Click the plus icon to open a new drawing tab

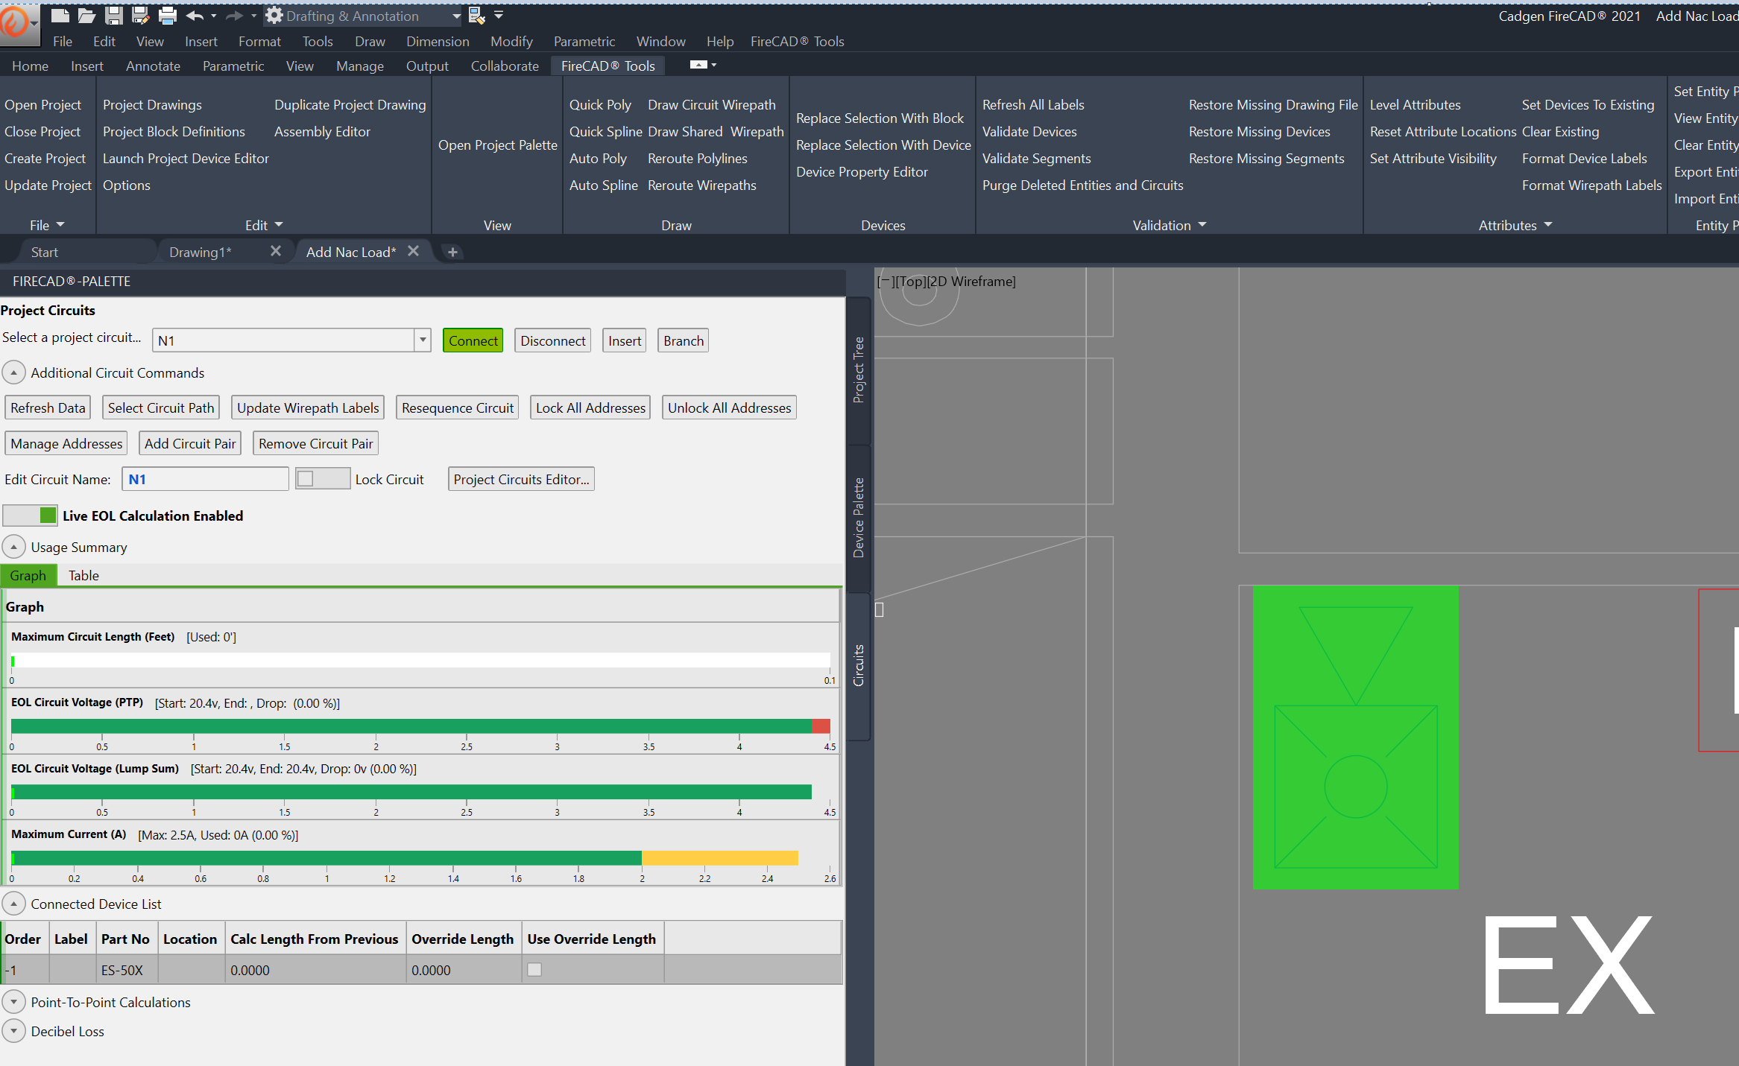tap(452, 252)
